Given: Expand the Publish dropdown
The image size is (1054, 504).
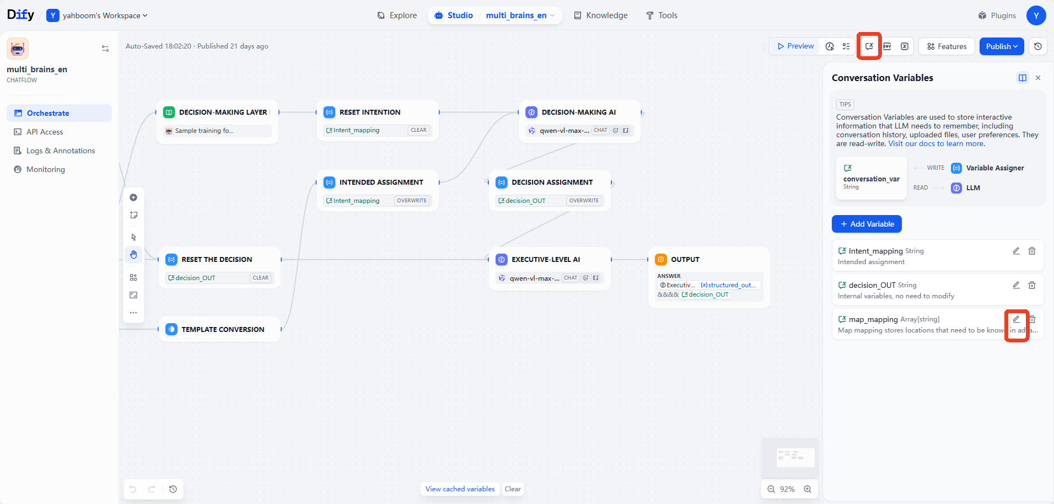Looking at the screenshot, I should pos(1002,46).
